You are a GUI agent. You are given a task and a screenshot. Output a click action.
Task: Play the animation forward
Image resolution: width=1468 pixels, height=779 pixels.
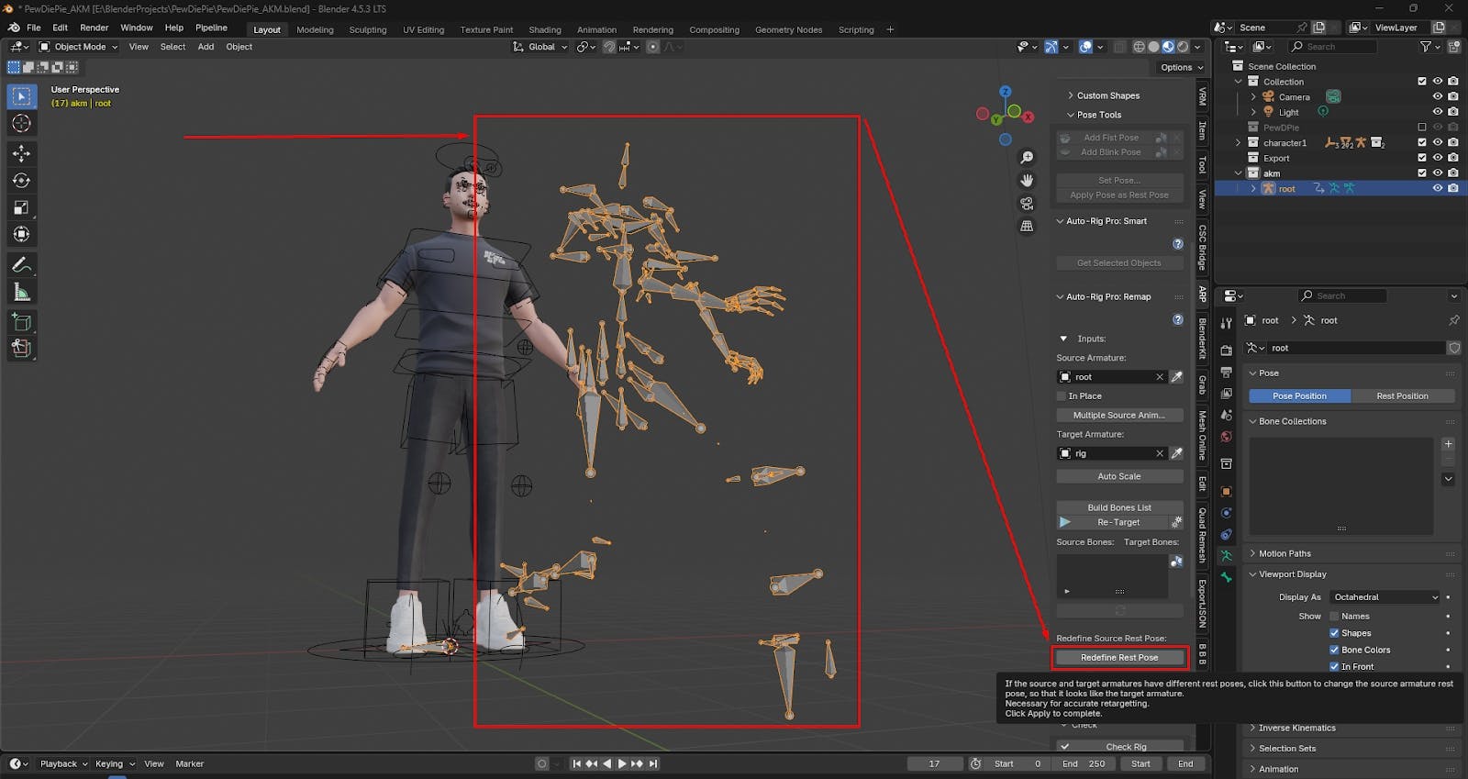pos(622,763)
